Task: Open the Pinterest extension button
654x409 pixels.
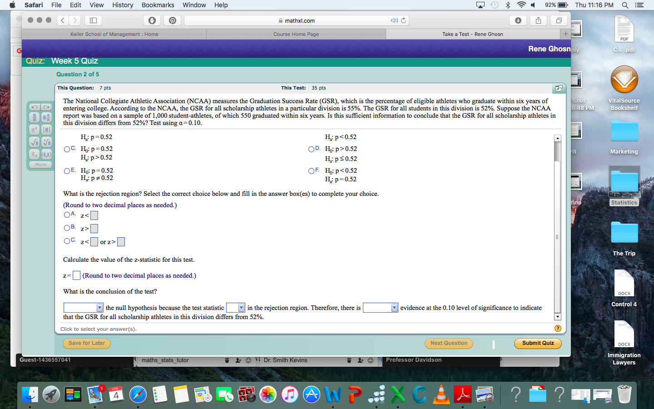Action: point(173,20)
